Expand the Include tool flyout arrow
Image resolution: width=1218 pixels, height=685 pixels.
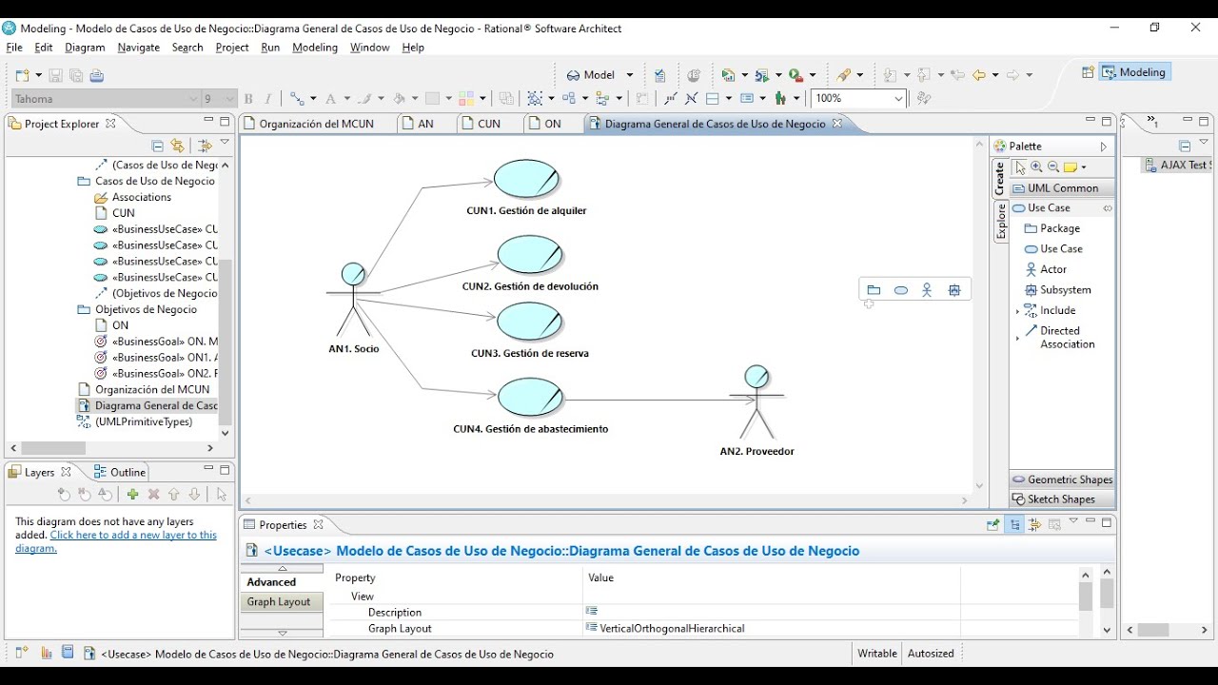point(1017,310)
